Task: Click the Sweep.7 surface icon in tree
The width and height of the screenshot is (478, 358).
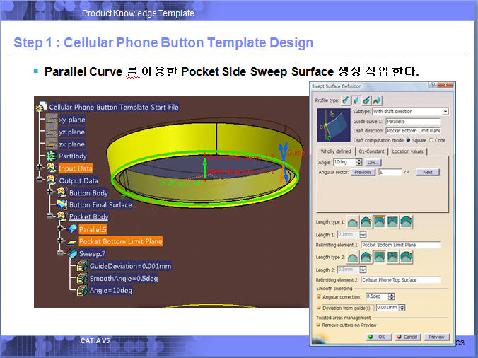Action: 74,253
